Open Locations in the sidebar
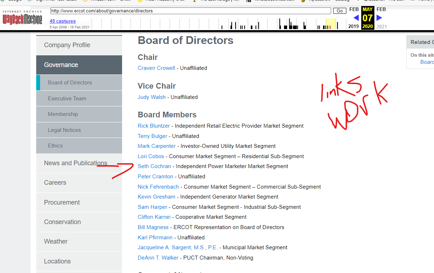Image resolution: width=434 pixels, height=273 pixels. [79, 261]
